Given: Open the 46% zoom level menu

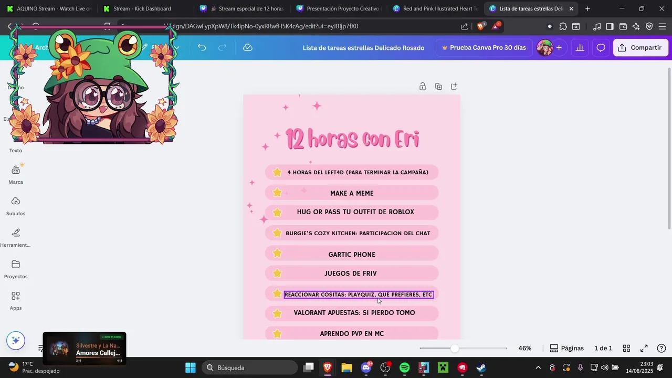Looking at the screenshot, I should 525,348.
